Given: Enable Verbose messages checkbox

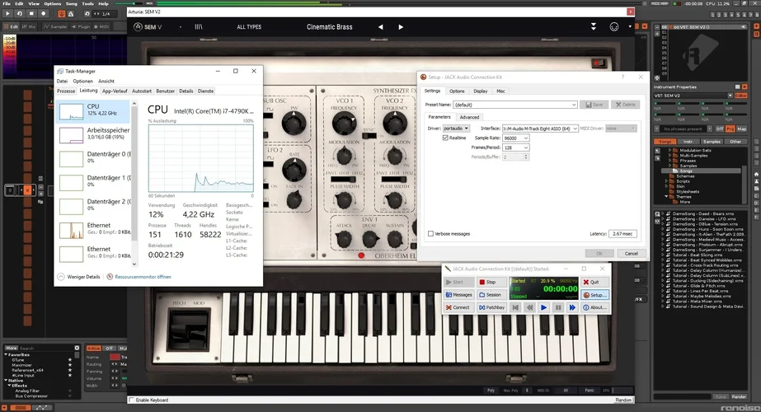Looking at the screenshot, I should (431, 233).
